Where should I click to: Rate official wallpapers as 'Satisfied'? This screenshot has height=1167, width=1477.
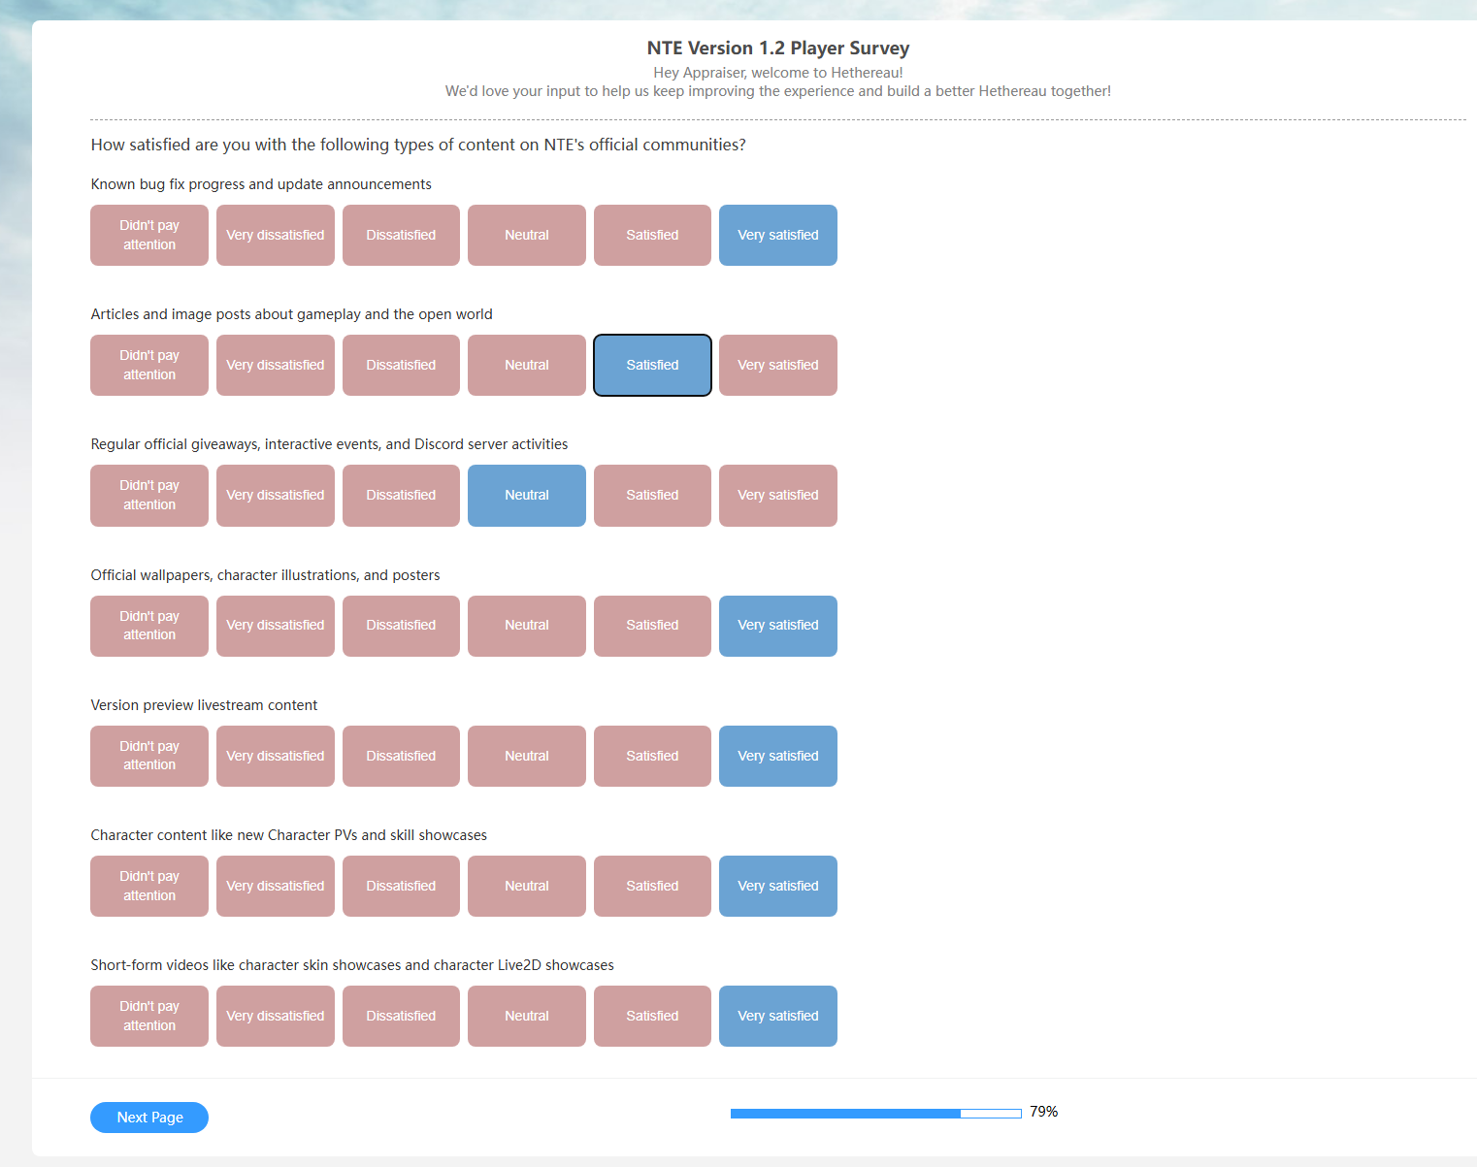coord(652,626)
